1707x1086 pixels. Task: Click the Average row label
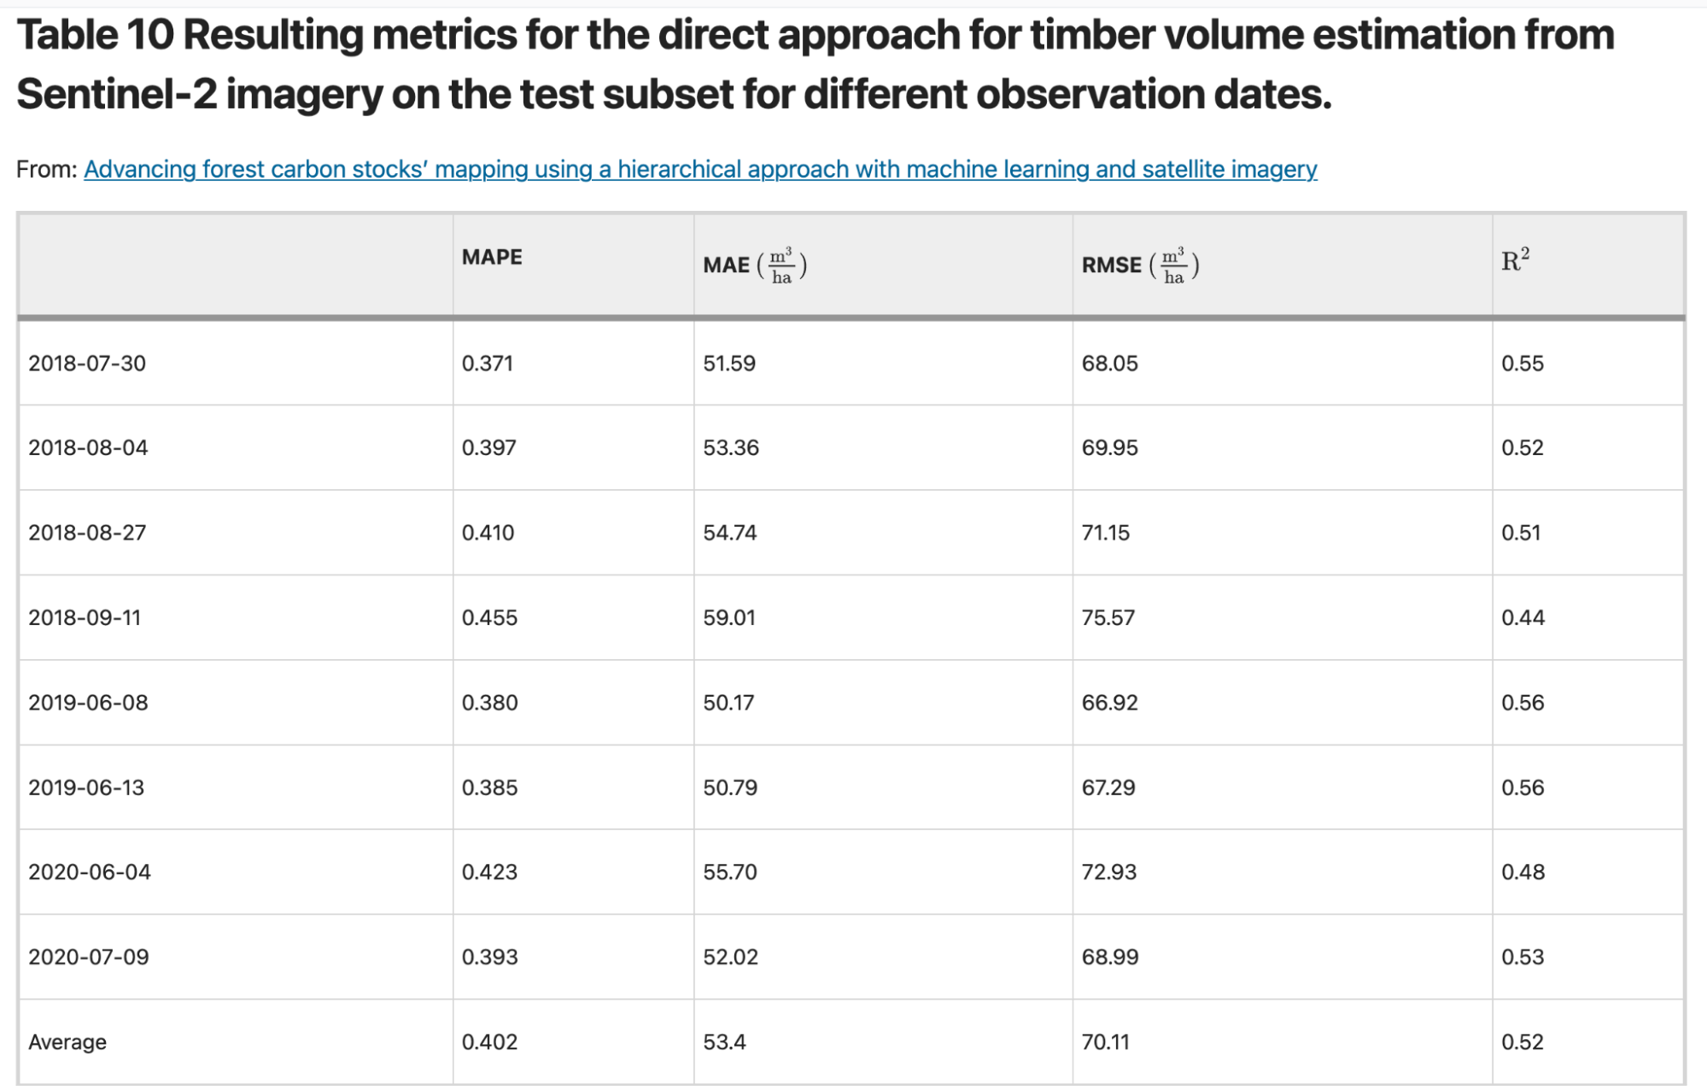[x=67, y=1042]
